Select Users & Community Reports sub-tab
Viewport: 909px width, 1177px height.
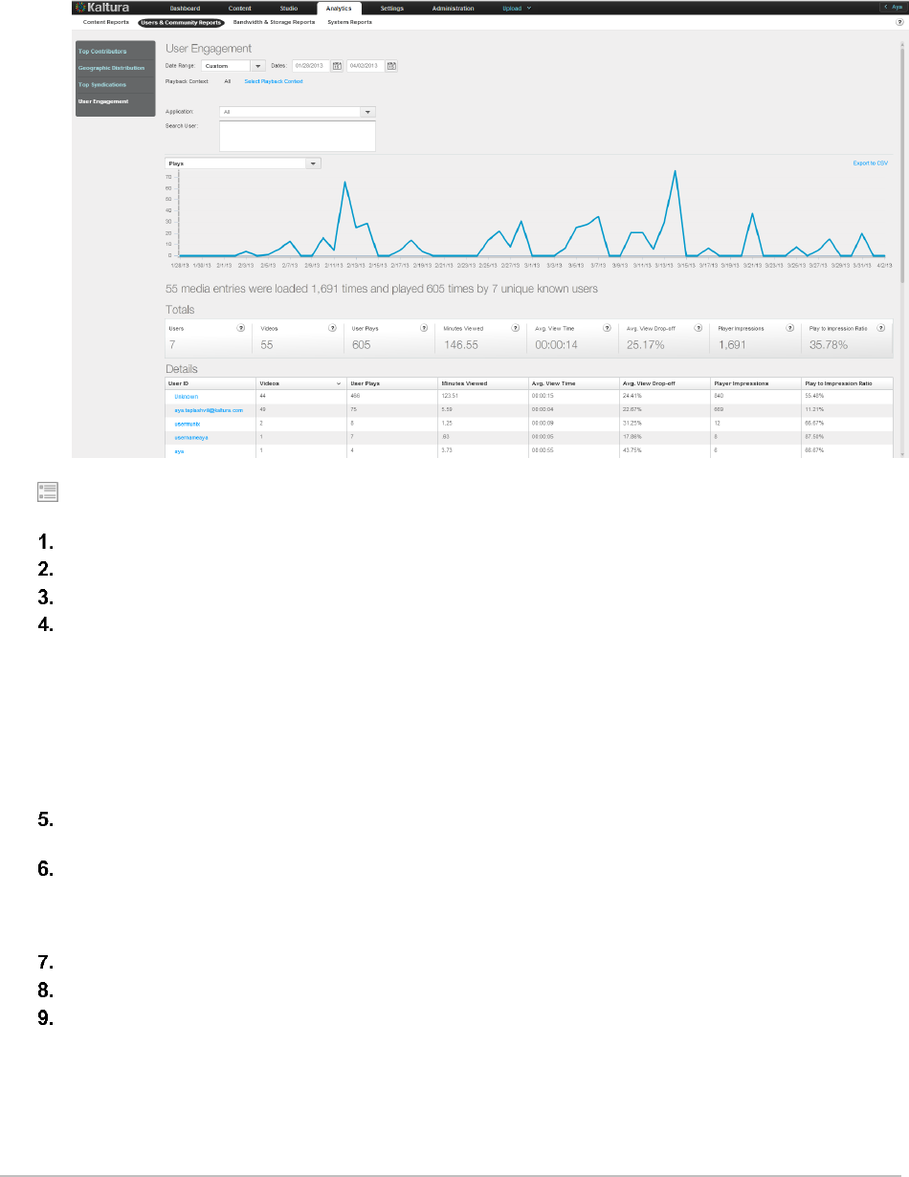[181, 21]
